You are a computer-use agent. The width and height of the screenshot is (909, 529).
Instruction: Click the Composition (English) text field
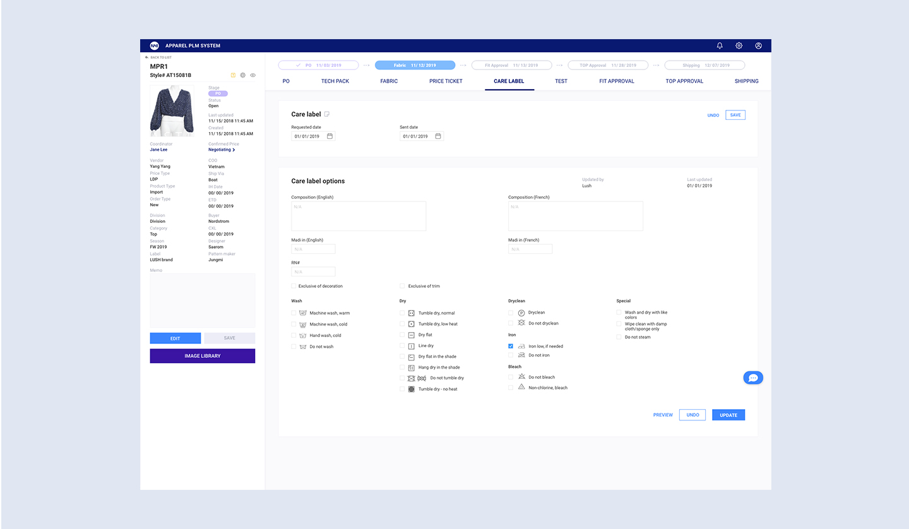[x=359, y=217]
